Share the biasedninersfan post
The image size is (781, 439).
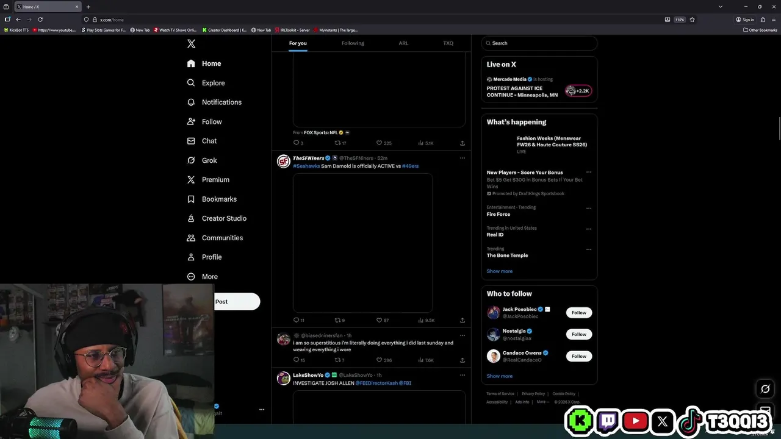(462, 360)
